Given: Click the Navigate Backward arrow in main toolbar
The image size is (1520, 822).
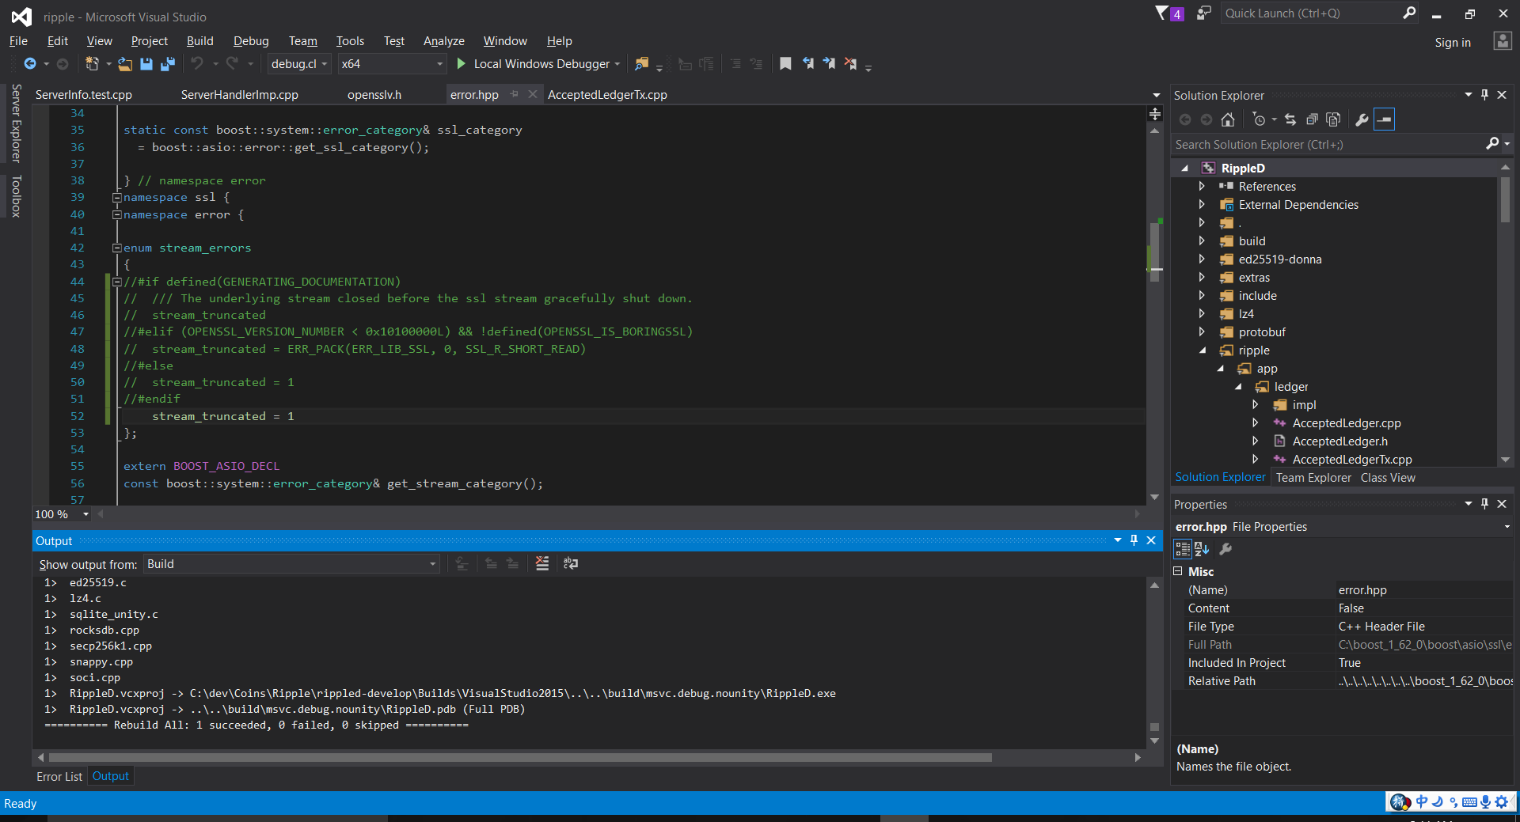Looking at the screenshot, I should point(30,64).
